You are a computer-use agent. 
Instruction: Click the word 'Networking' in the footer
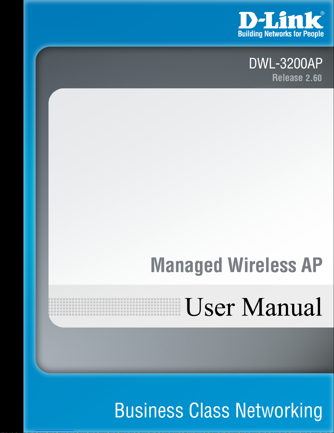279,411
